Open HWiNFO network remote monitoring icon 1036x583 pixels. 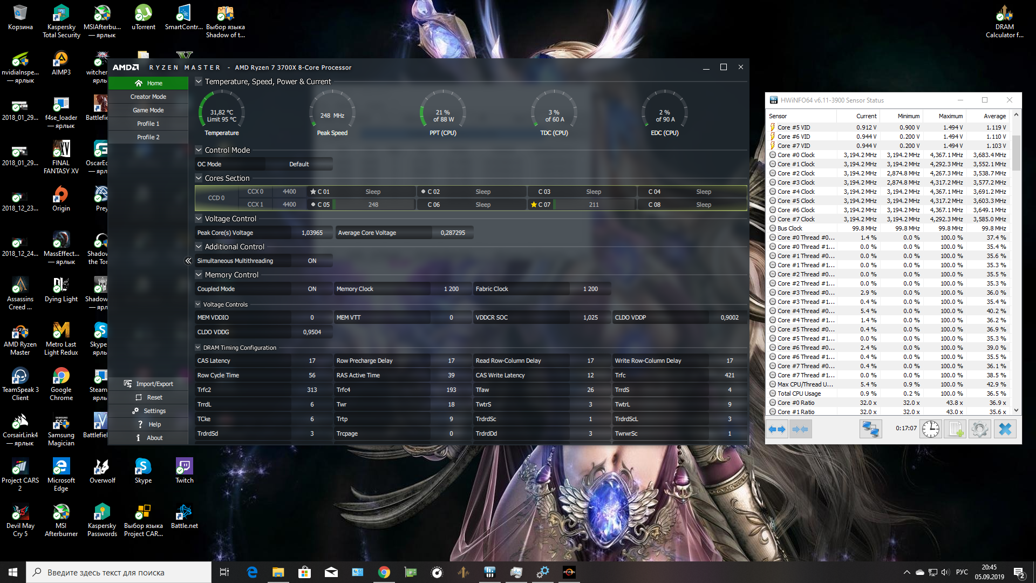(x=870, y=429)
